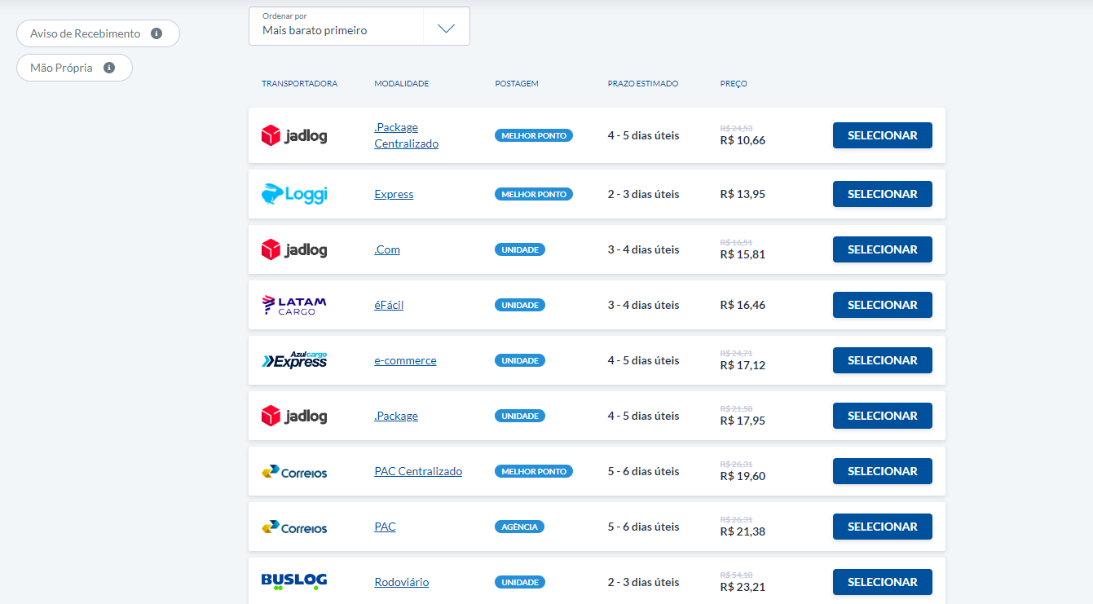The height and width of the screenshot is (604, 1093).
Task: Click the chevron arrow on the sort dropdown
Action: pyautogui.click(x=446, y=29)
